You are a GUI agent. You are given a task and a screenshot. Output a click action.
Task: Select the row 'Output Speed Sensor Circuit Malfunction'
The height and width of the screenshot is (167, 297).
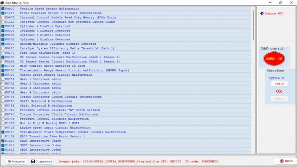[x=126, y=75]
